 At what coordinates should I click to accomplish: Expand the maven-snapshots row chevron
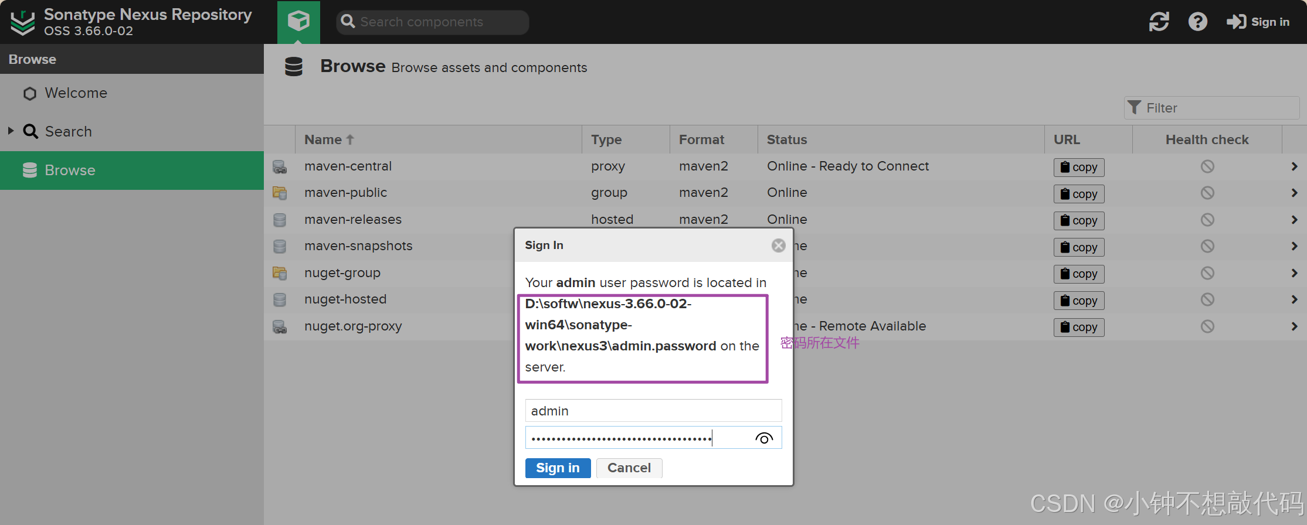pyautogui.click(x=1294, y=246)
